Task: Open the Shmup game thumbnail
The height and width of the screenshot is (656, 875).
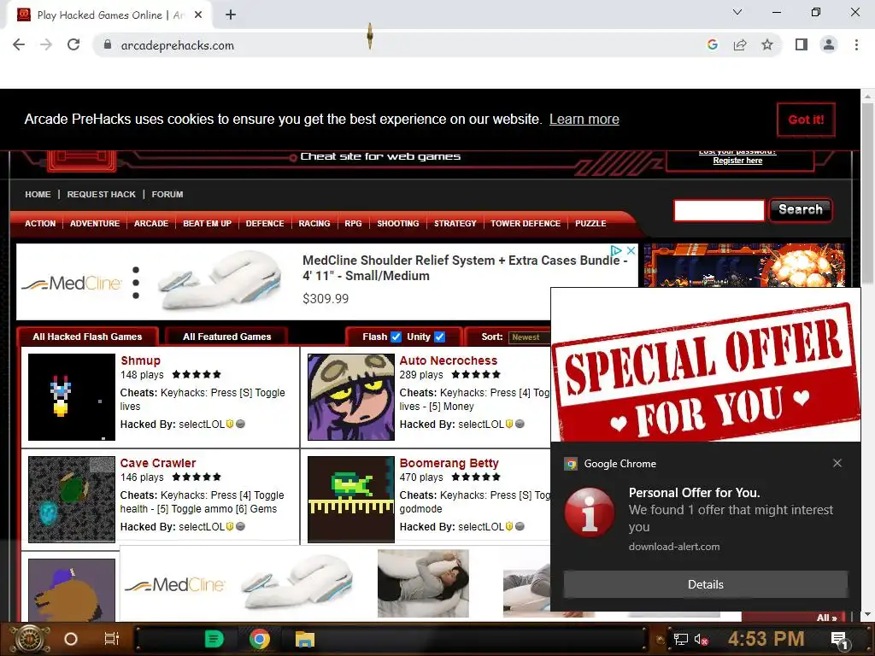Action: 72,397
